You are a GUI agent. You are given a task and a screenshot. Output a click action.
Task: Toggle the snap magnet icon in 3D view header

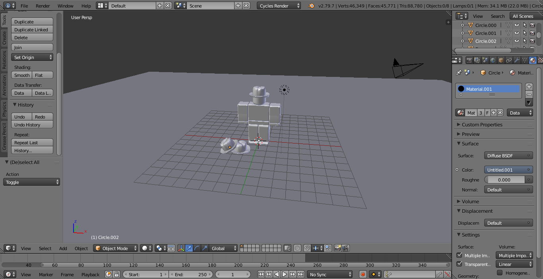[307, 248]
